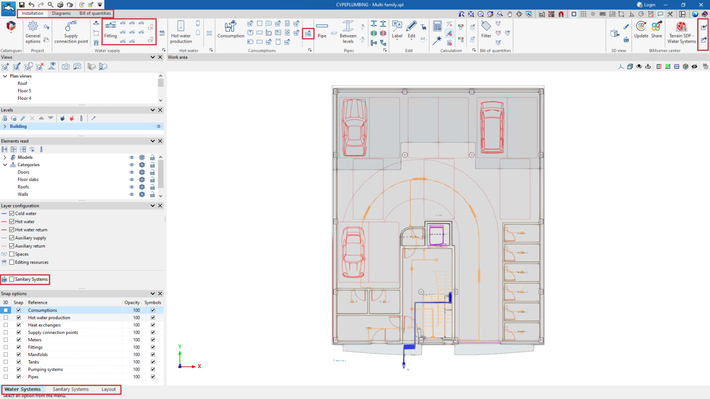Screen dimensions: 710x399
Task: Switch to the Diagrams ribbon tab
Action: [61, 13]
